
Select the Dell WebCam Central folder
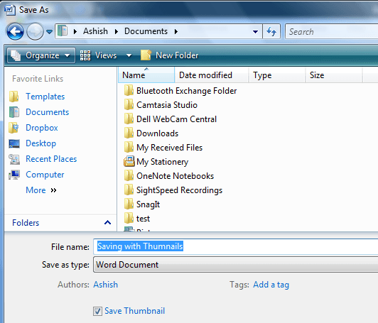[176, 119]
